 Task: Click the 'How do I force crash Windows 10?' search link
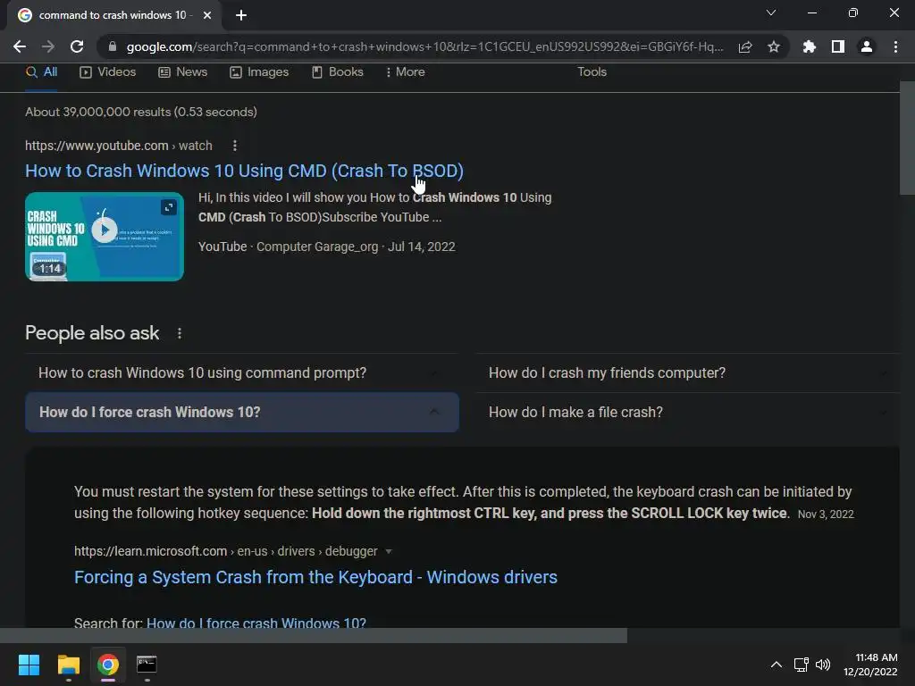[256, 623]
